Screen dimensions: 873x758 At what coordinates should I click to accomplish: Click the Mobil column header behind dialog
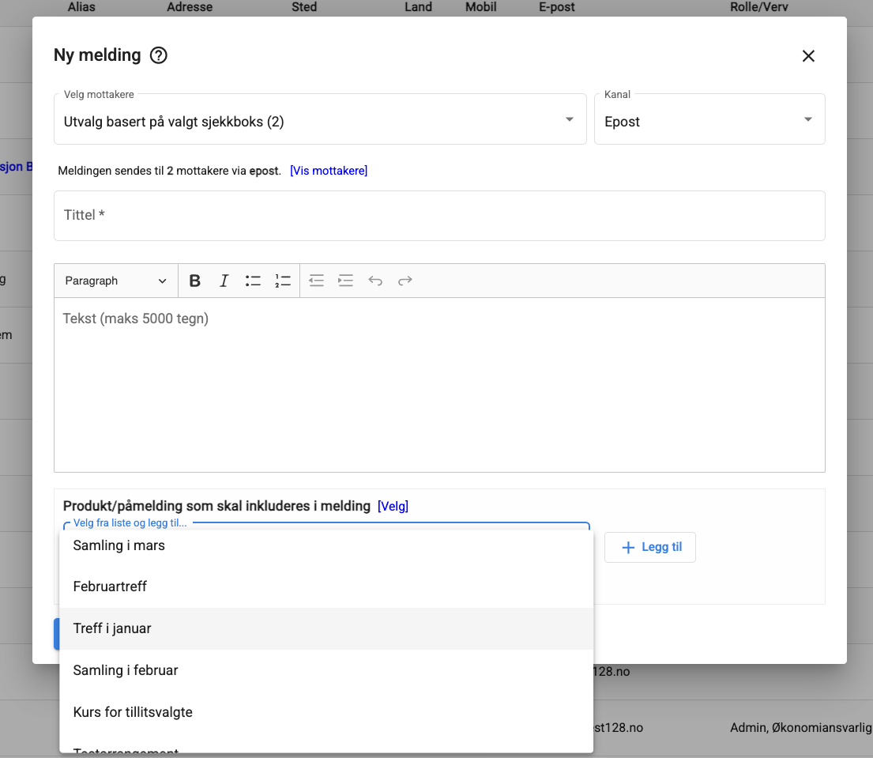pos(481,7)
